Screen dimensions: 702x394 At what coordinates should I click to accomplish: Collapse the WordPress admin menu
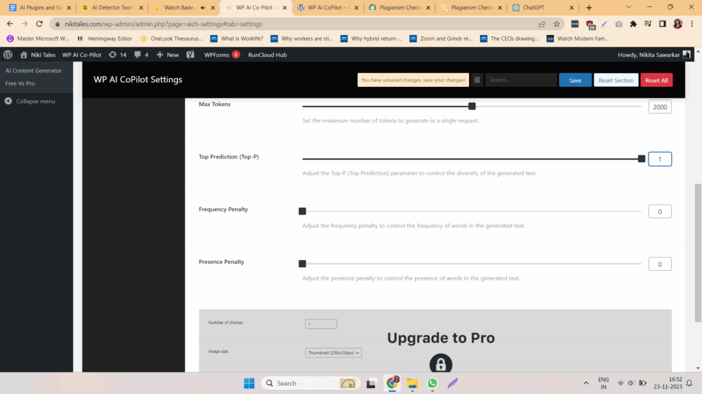(30, 101)
